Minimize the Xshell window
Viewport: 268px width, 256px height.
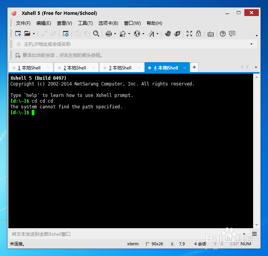pos(227,13)
